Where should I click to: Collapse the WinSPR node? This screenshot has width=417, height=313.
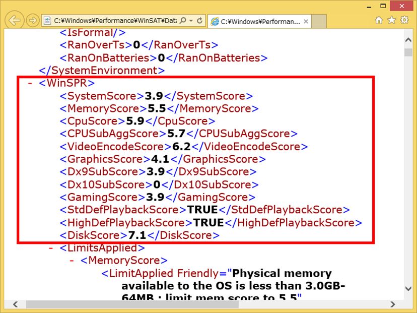coord(30,83)
